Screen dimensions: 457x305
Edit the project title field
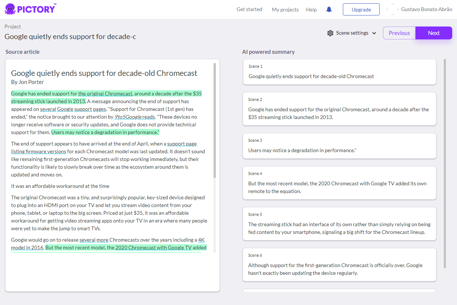point(70,36)
